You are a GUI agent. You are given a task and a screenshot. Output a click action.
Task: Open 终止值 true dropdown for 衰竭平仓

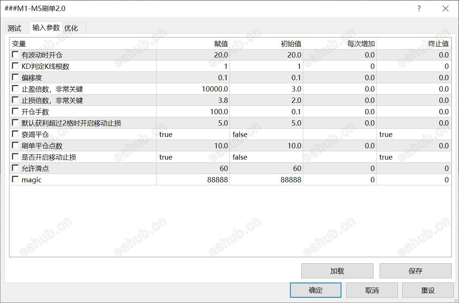tap(414, 134)
